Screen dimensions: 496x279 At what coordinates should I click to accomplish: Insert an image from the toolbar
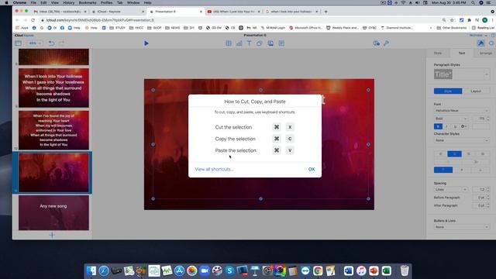point(270,43)
